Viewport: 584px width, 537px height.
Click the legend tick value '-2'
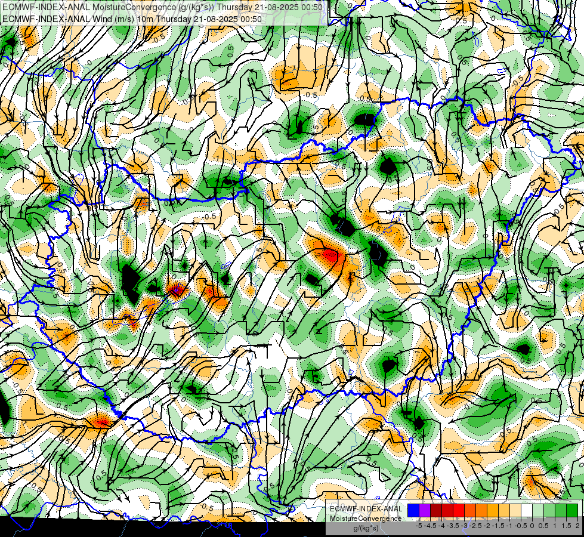[x=487, y=526]
